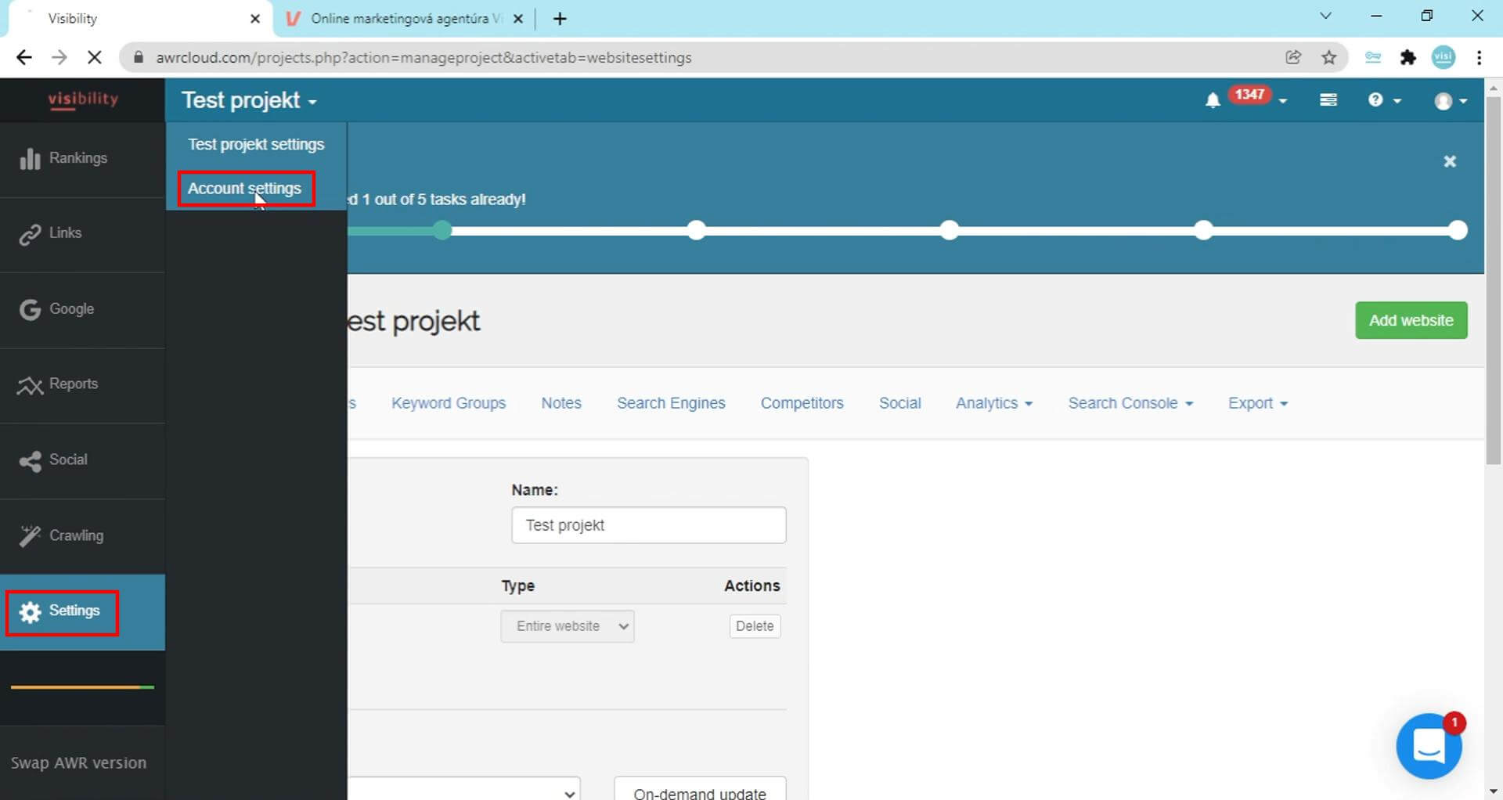The width and height of the screenshot is (1503, 800).
Task: Expand the Test projekt project dropdown
Action: click(x=249, y=101)
